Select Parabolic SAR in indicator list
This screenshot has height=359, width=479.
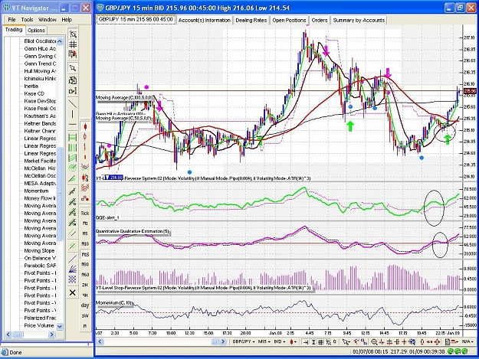[40, 266]
